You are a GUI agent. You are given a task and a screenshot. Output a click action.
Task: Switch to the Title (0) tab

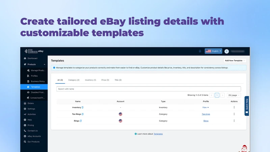pyautogui.click(x=118, y=80)
